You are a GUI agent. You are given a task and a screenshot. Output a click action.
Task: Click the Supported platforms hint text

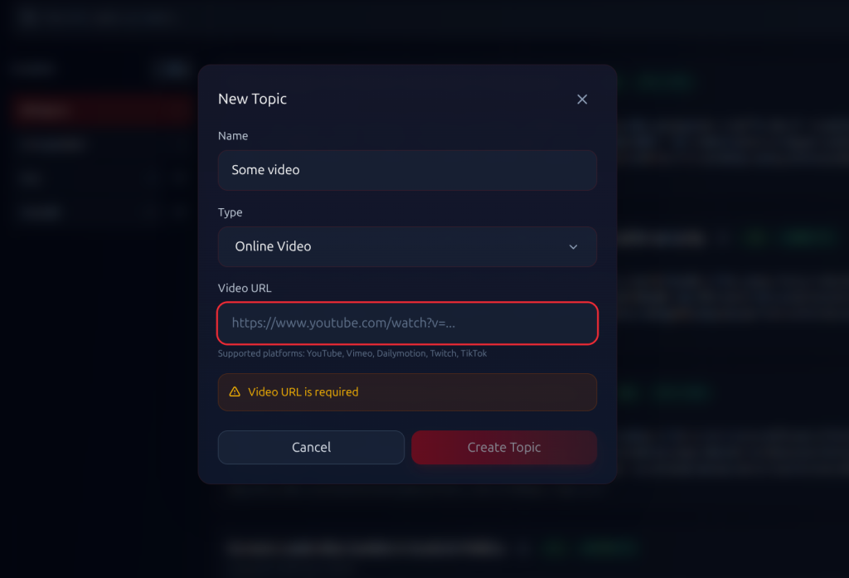[352, 354]
